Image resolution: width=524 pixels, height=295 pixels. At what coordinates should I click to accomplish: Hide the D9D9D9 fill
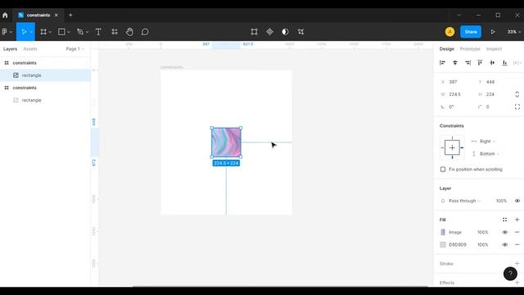504,244
